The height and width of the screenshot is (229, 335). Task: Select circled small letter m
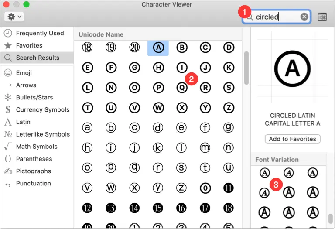click(205, 147)
